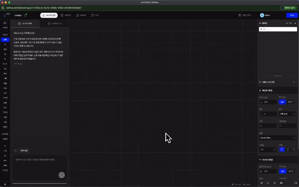Click the small icon left of the suggestion chip
The image size is (299, 187).
tap(15, 151)
